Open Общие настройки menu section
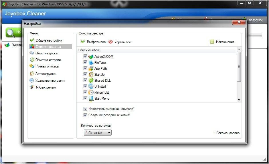Screen dimensions: 269x164 click(49, 40)
